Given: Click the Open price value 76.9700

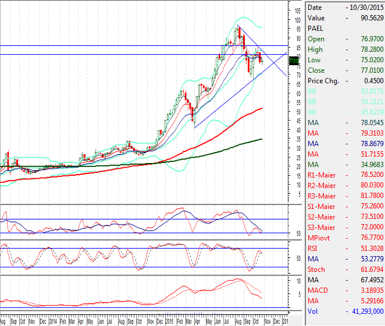Looking at the screenshot, I should [368, 38].
